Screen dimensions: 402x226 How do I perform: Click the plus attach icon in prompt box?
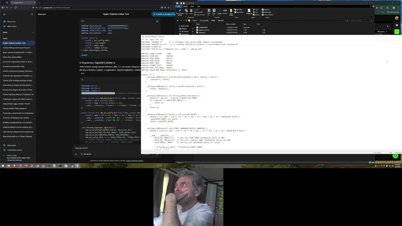tap(76, 154)
